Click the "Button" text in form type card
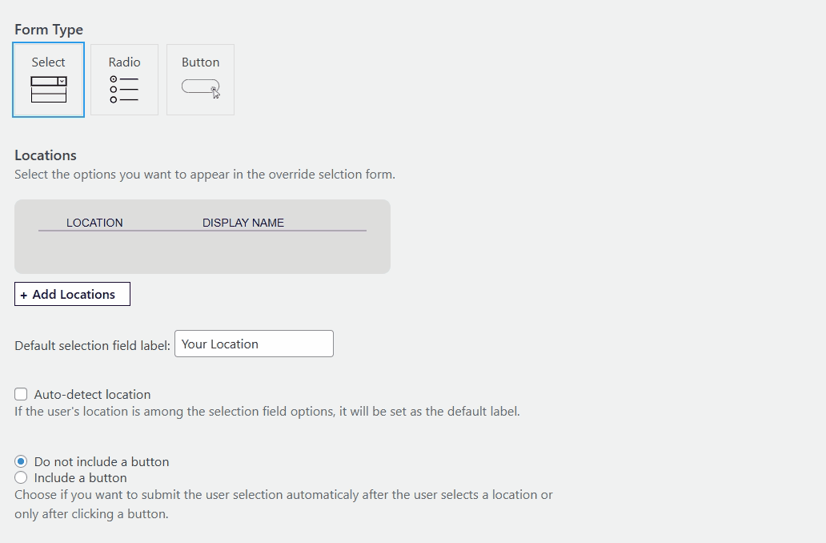Image resolution: width=826 pixels, height=543 pixels. [x=200, y=62]
